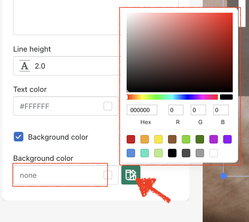Click the G value input

(x=198, y=110)
